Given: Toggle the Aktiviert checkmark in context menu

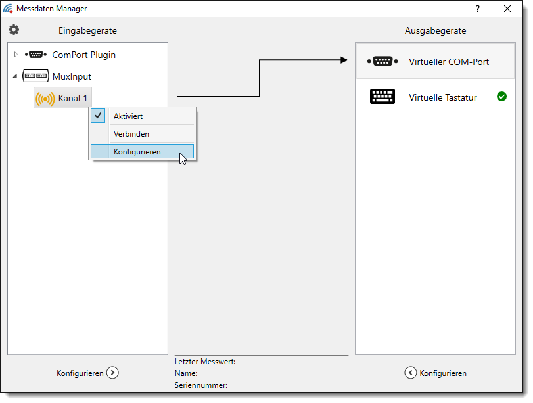Looking at the screenshot, I should pyautogui.click(x=98, y=116).
